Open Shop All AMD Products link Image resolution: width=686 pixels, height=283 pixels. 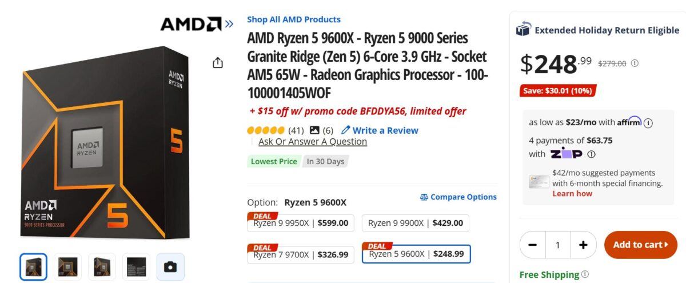pos(293,19)
